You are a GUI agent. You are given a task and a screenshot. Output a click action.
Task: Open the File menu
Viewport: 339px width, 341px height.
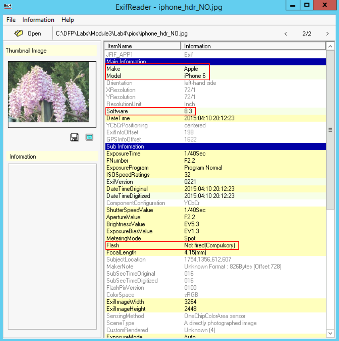(x=11, y=20)
